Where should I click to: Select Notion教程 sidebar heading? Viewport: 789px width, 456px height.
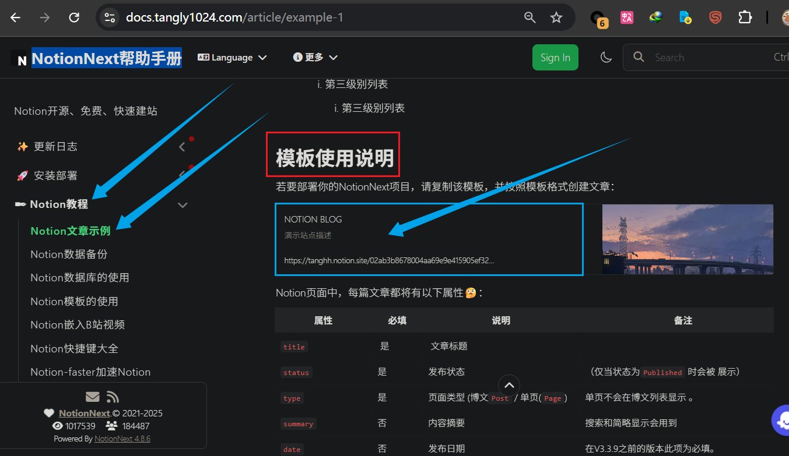(59, 204)
